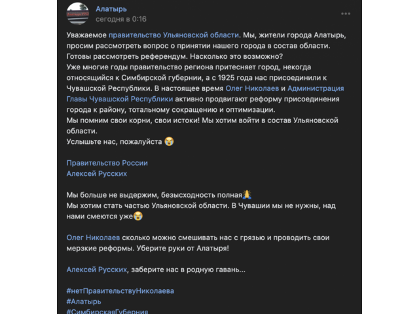Open "Олег Николаев" mention before "сколько можно"

[93, 237]
